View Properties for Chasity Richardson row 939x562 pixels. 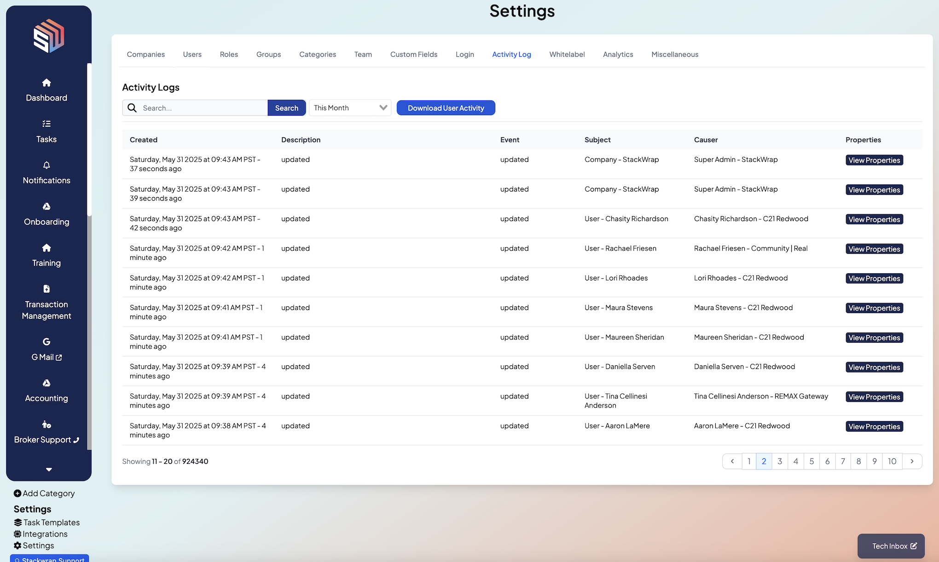874,219
